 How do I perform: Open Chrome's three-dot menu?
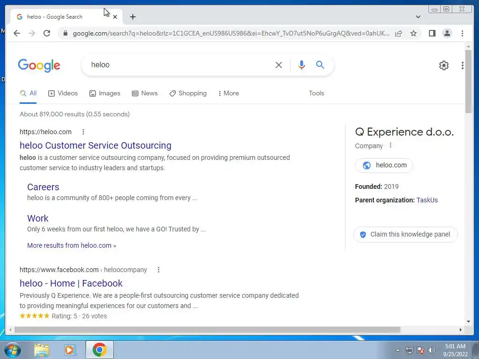462,33
